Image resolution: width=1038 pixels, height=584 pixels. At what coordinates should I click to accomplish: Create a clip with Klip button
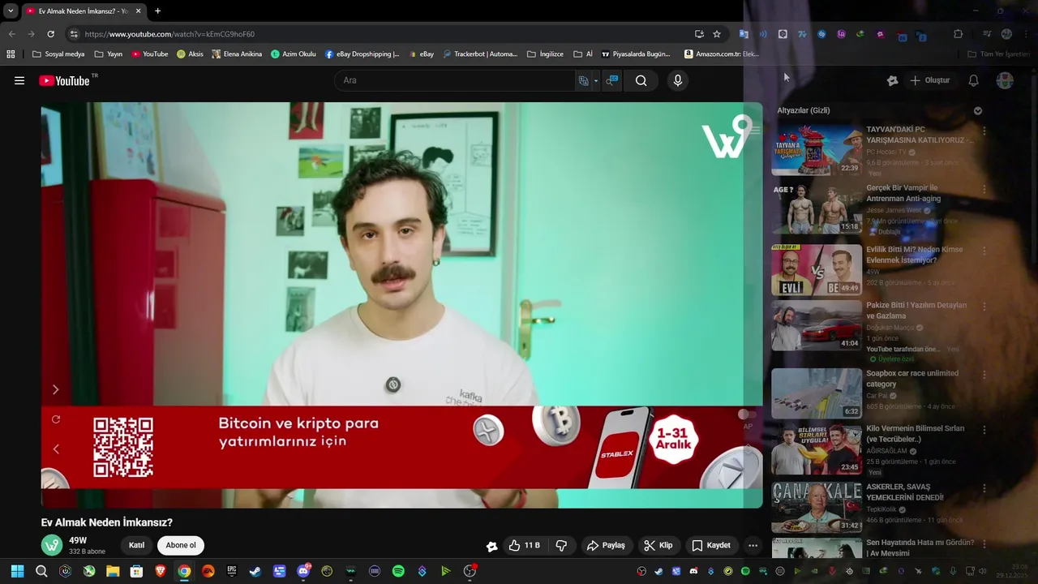(x=658, y=545)
